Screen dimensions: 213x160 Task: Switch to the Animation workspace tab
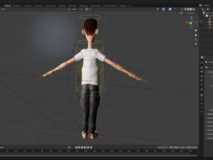pyautogui.click(x=72, y=6)
